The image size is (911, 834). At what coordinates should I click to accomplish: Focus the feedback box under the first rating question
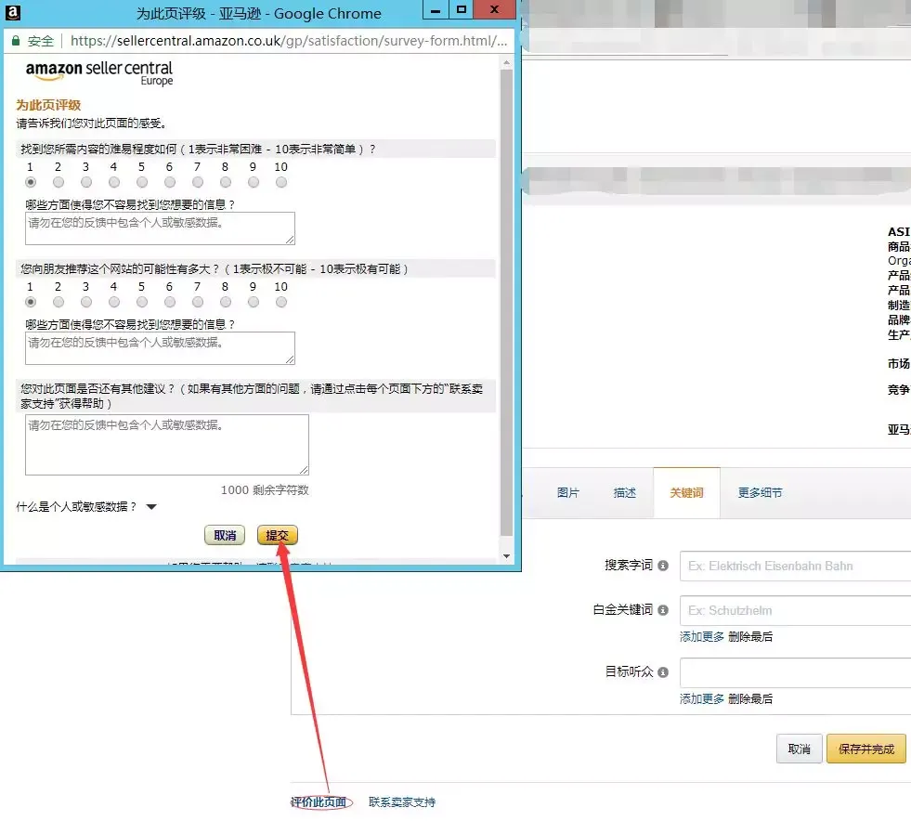coord(160,228)
